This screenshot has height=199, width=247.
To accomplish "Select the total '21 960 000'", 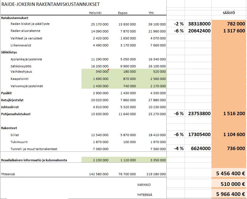I will (157, 31).
